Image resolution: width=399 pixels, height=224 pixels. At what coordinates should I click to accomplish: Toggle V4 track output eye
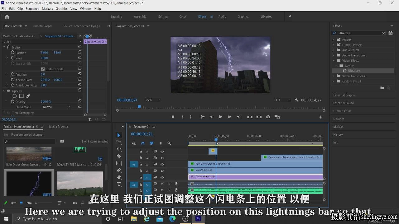tap(162, 158)
